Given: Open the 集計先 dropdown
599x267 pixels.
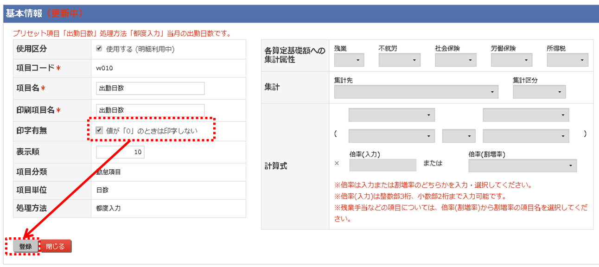Looking at the screenshot, I should 416,91.
